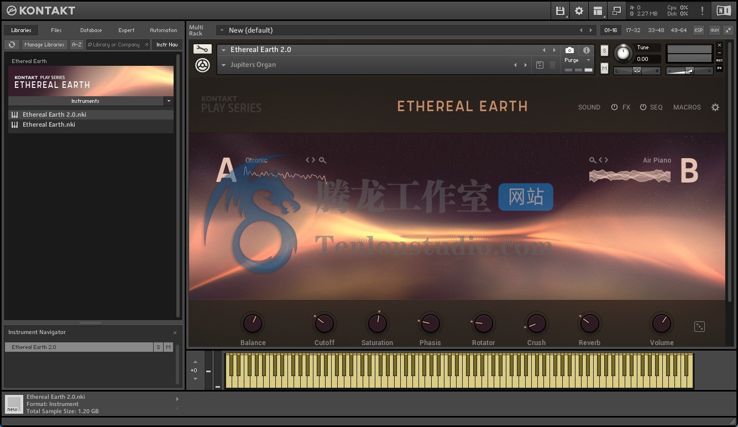Select Ethereal Earth.nki in library list
This screenshot has width=738, height=427.
pos(91,125)
